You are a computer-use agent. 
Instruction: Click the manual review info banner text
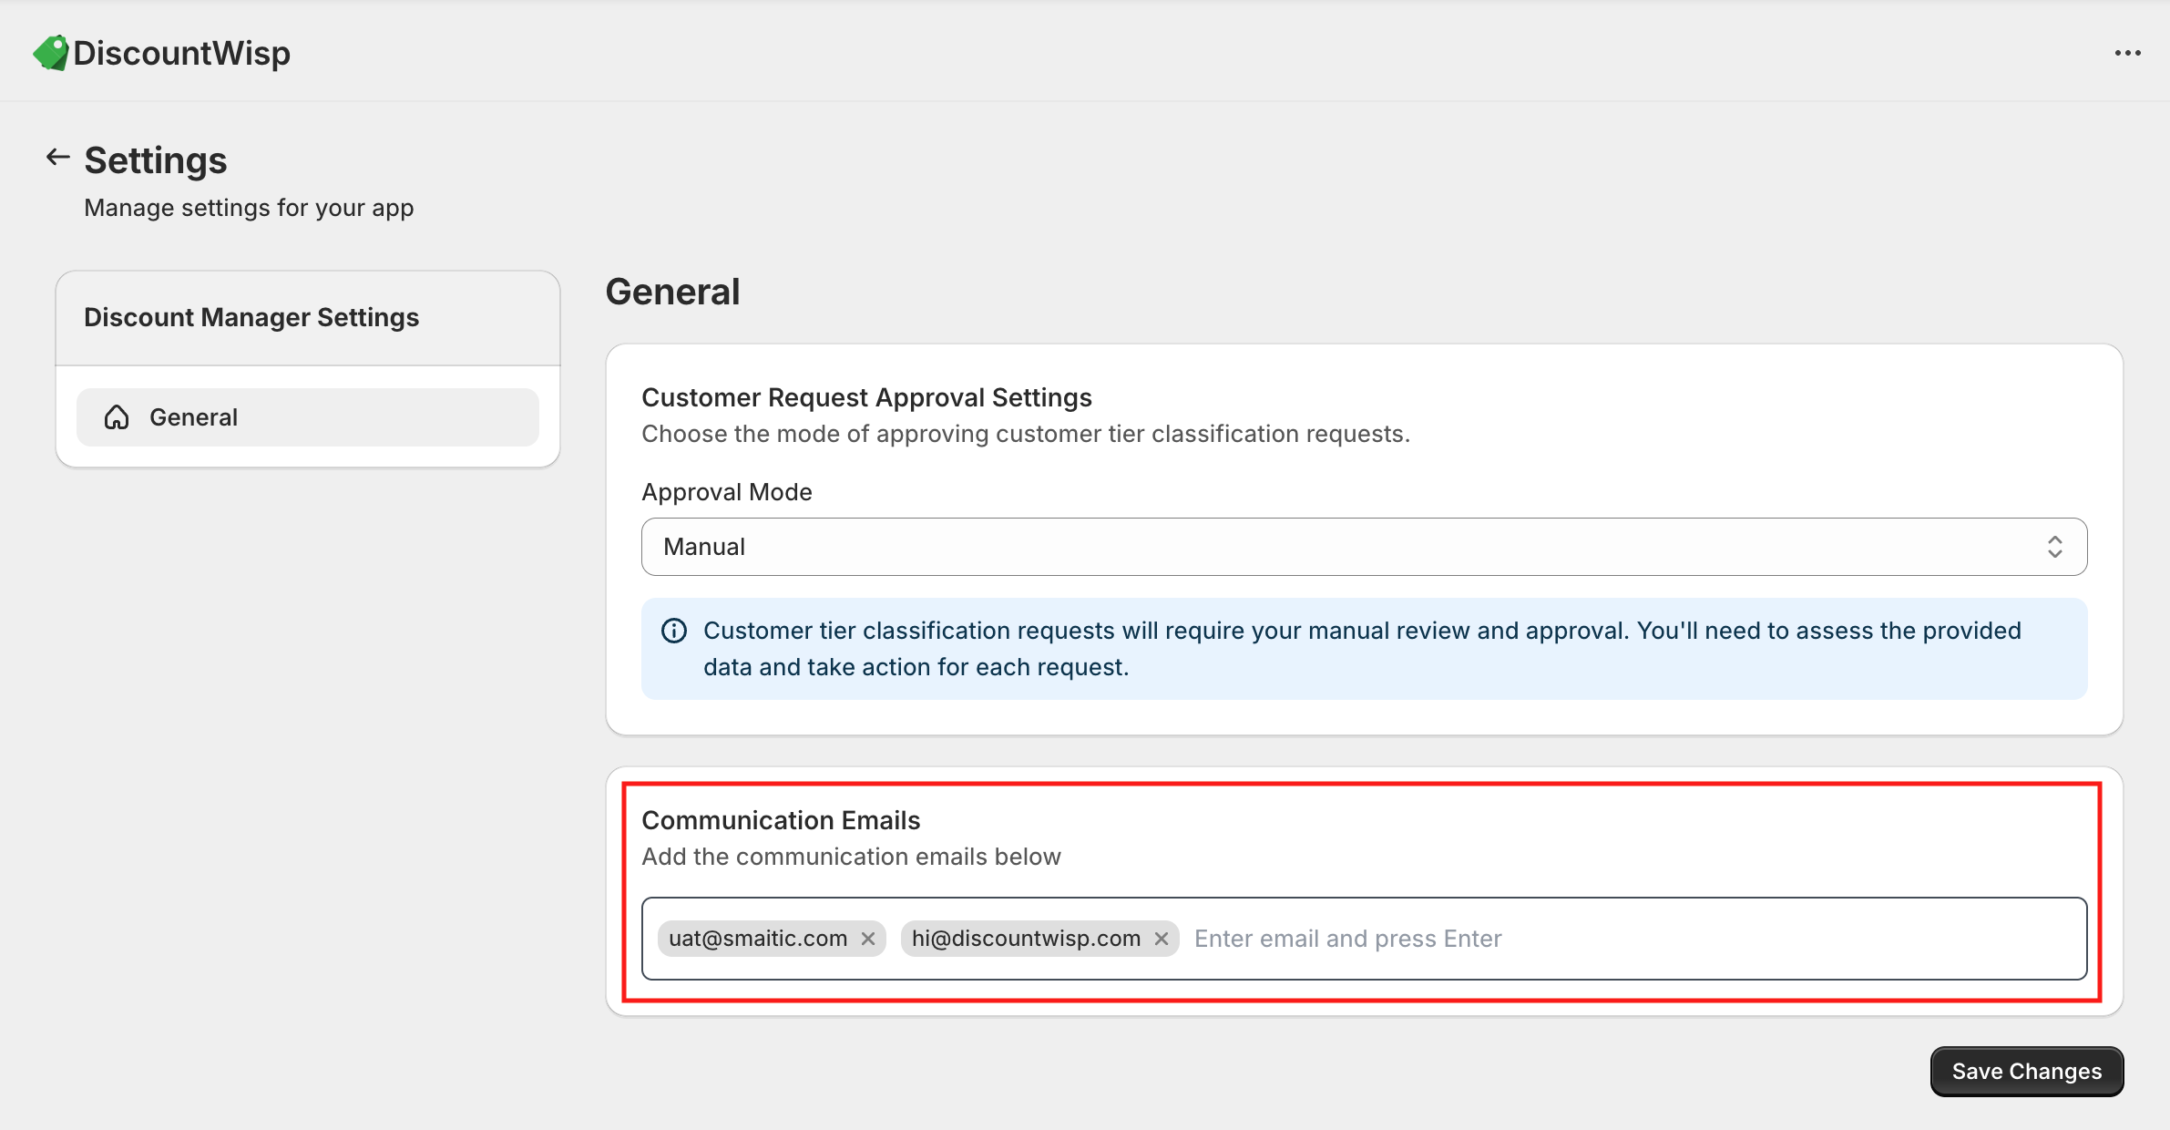tap(1362, 649)
